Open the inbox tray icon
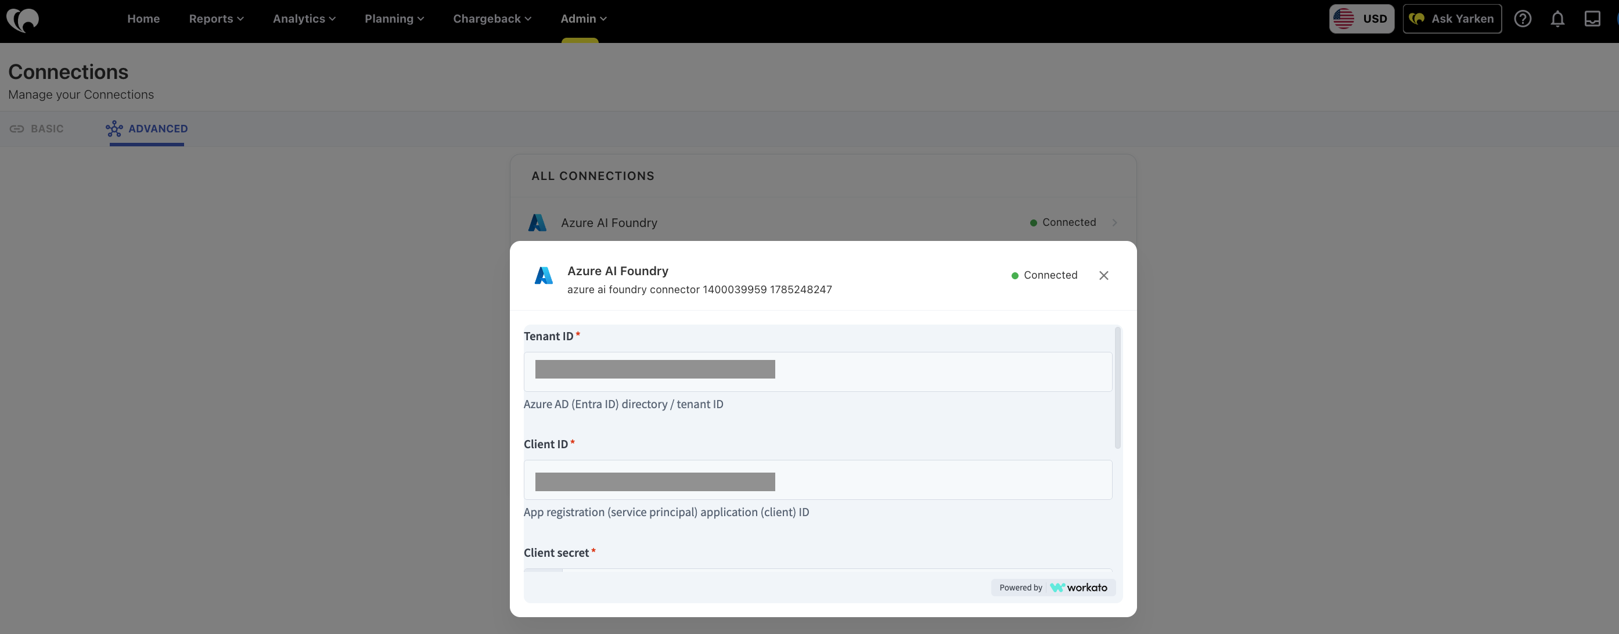1619x634 pixels. click(x=1592, y=19)
